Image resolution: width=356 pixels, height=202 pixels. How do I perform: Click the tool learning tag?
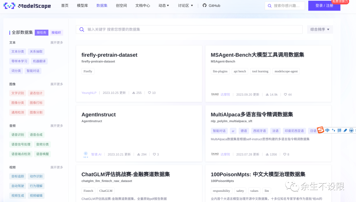click(x=260, y=71)
